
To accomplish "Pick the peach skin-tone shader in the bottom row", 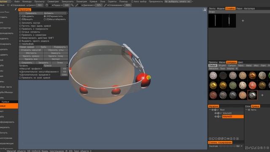I will (243, 95).
